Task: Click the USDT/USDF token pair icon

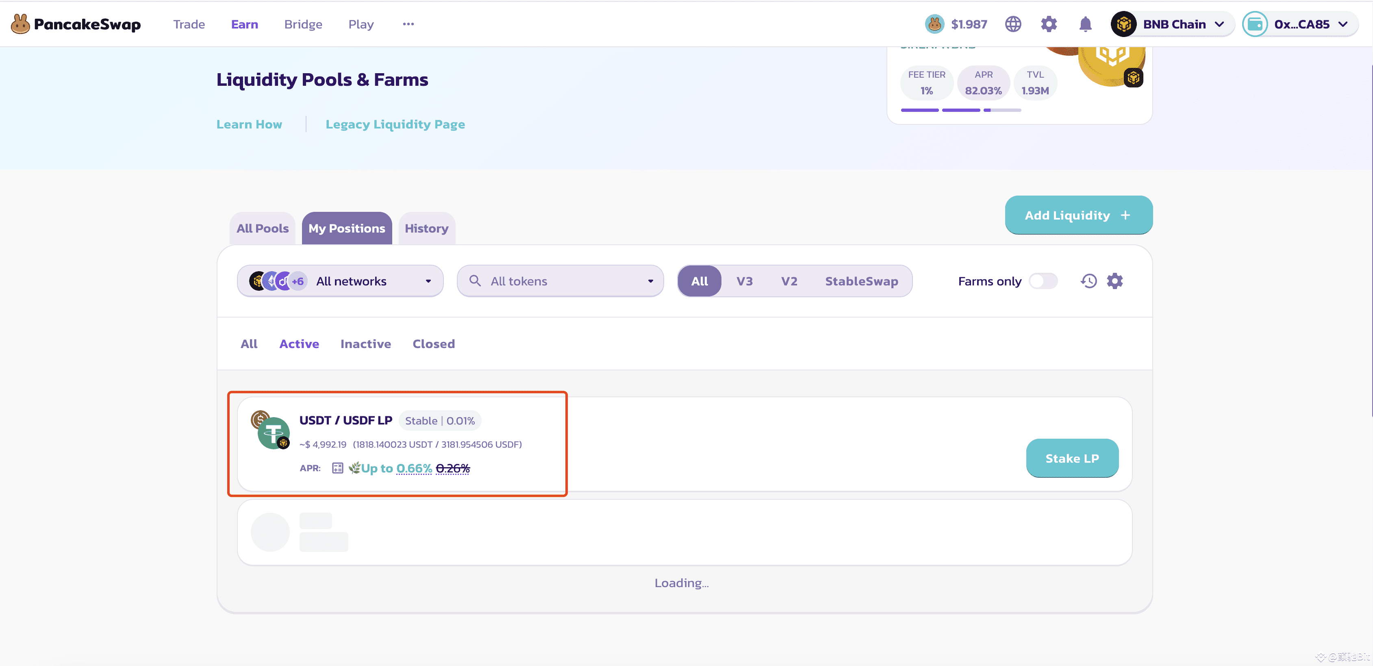Action: 271,430
